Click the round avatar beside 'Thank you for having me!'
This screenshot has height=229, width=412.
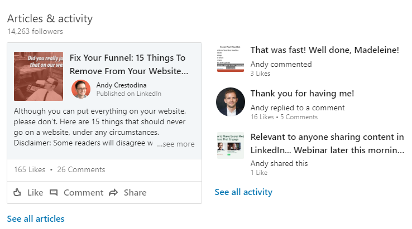(x=231, y=102)
